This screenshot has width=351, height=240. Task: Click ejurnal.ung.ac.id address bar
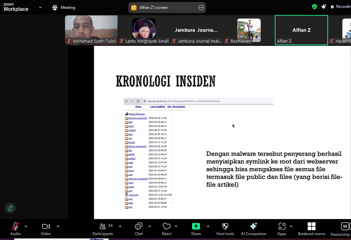[208, 101]
